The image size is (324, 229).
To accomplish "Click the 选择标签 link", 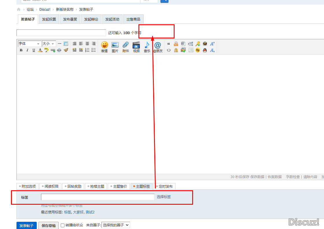I will pos(164,197).
